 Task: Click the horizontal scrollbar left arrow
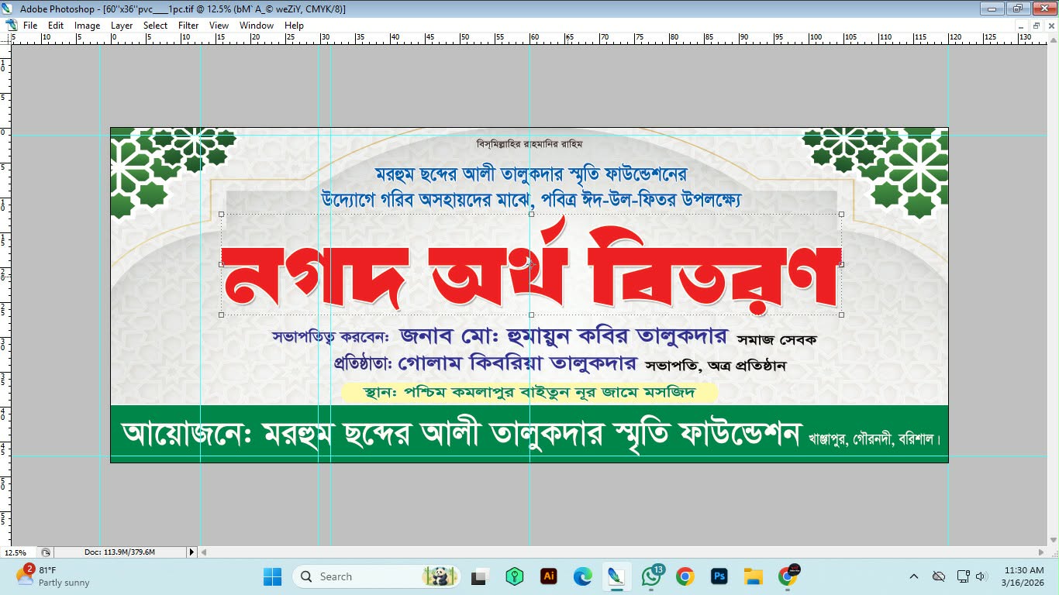click(205, 552)
